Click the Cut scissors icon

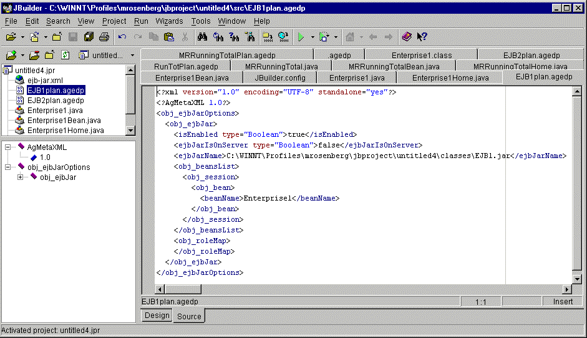click(x=185, y=37)
